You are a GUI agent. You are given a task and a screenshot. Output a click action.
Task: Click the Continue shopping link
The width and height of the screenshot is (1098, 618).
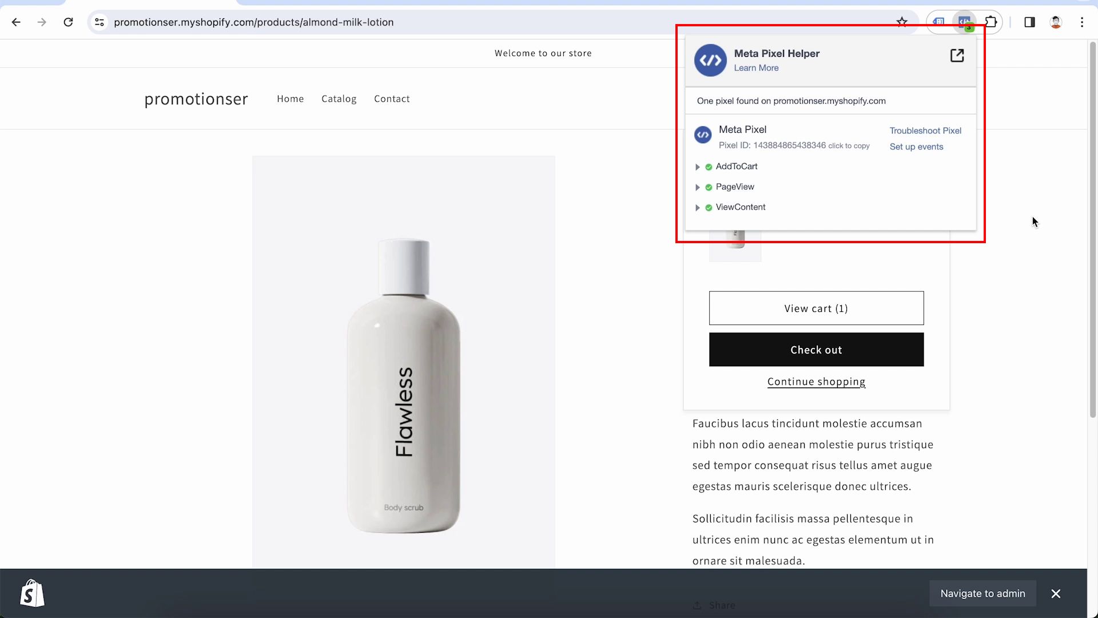point(816,382)
